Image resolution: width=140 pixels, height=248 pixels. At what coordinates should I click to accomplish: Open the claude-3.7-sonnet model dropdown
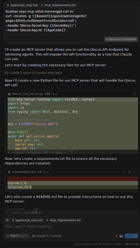(x=48, y=236)
